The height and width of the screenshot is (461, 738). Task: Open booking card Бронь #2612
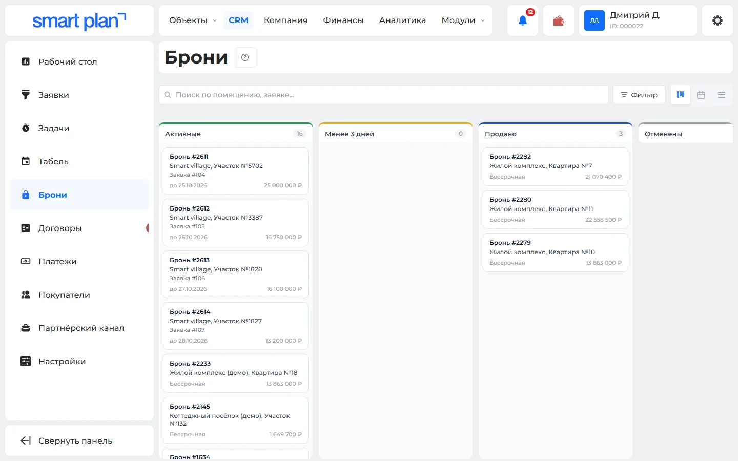pos(236,223)
